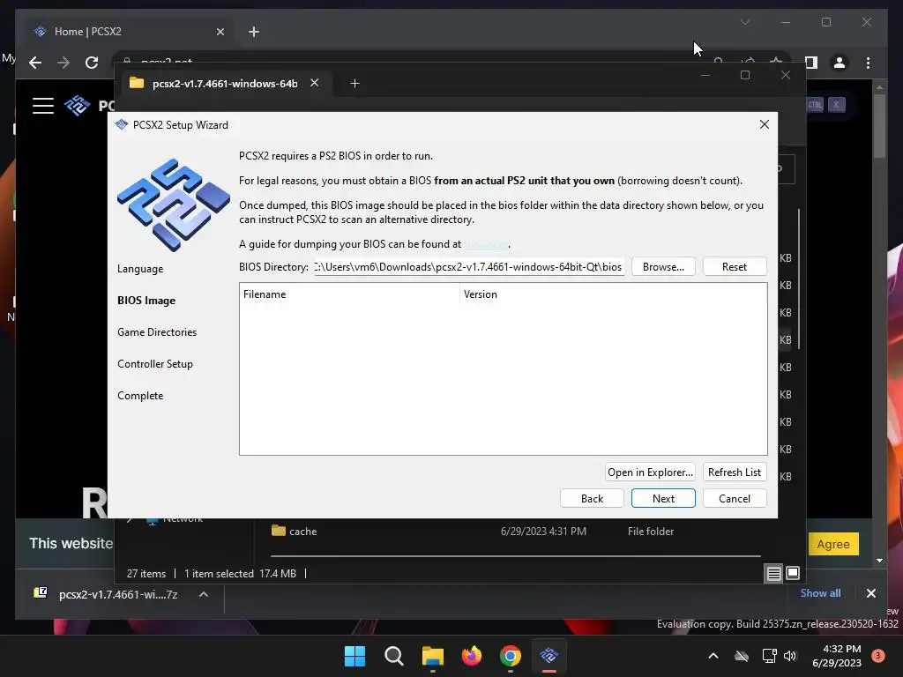Sort BIOS list by Version column

coord(614,294)
